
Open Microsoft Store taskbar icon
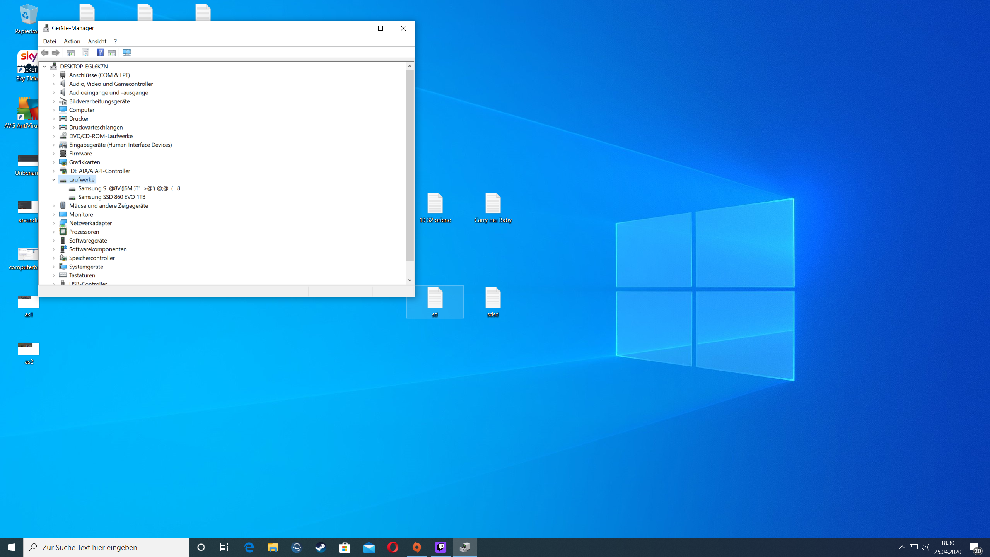[x=345, y=547]
